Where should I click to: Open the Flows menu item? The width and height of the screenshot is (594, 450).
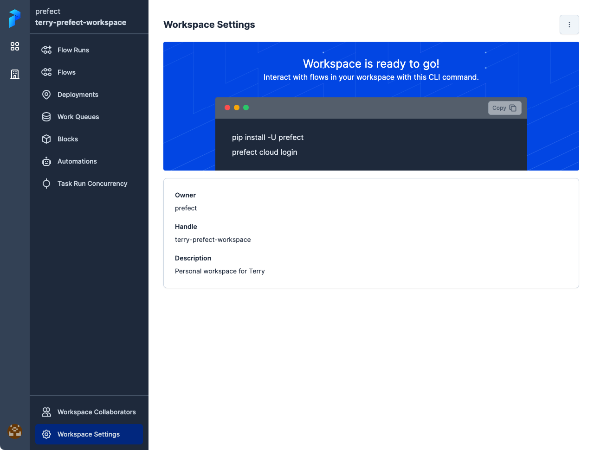point(89,72)
